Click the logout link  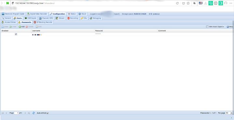pos(117,14)
